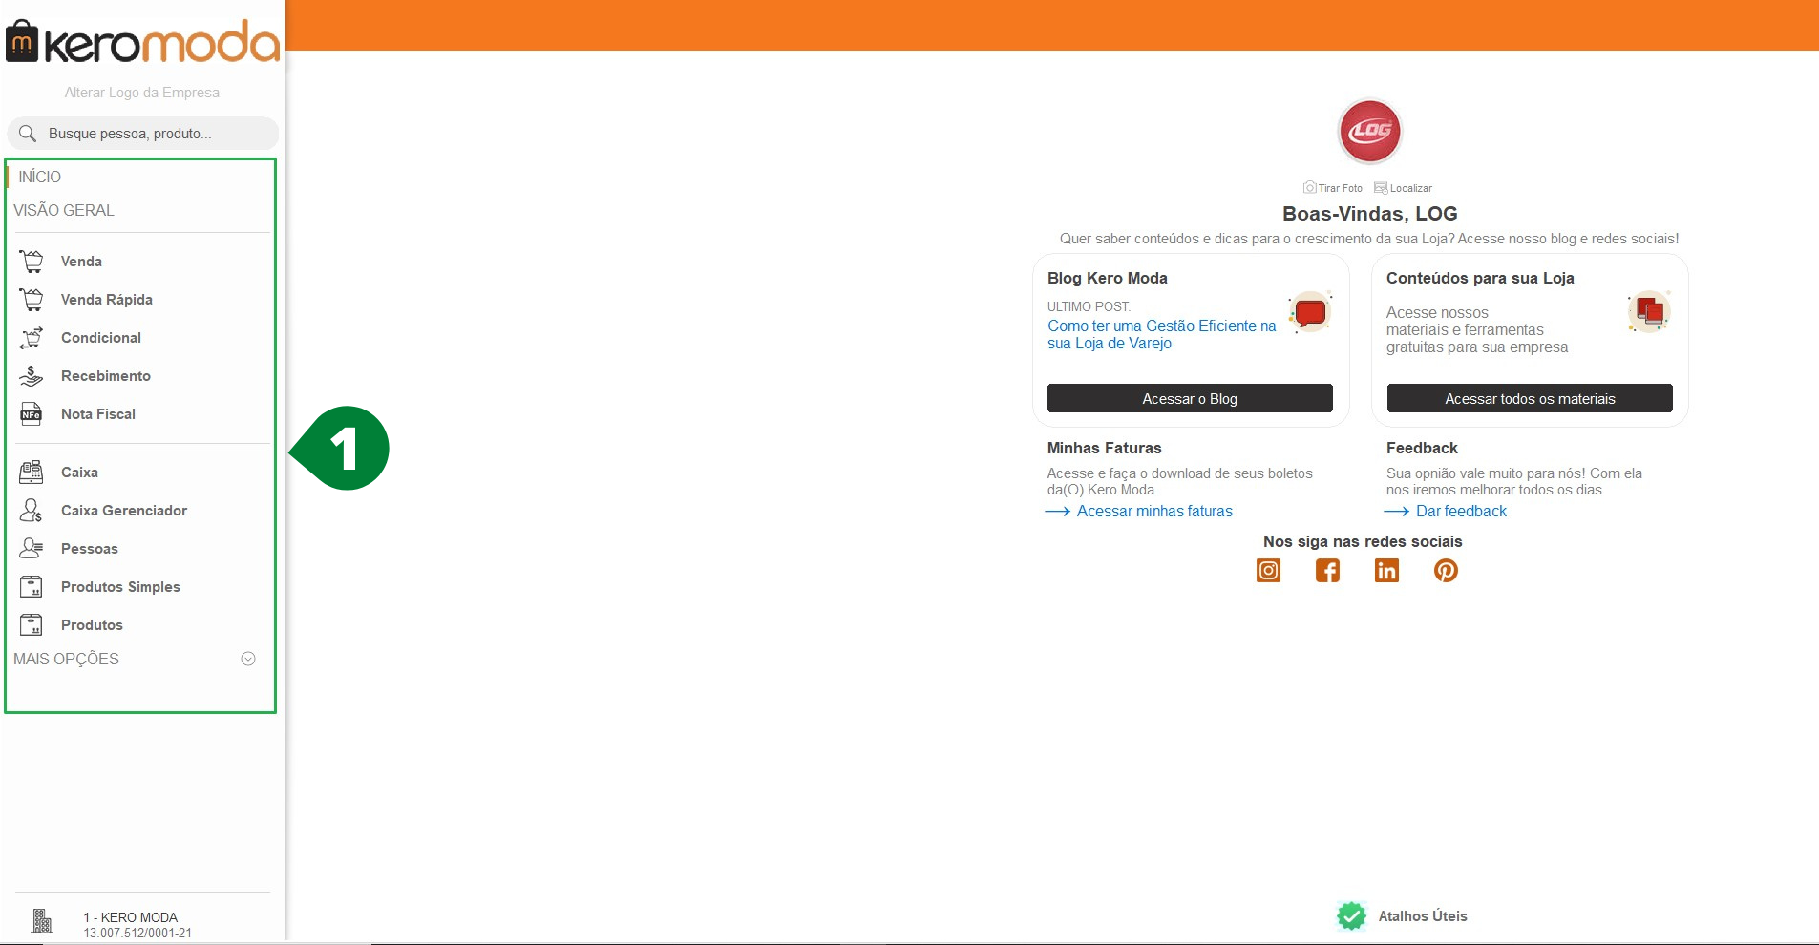Open the Acessar minhas faturas link
Screen dimensions: 1819x945
click(1154, 512)
